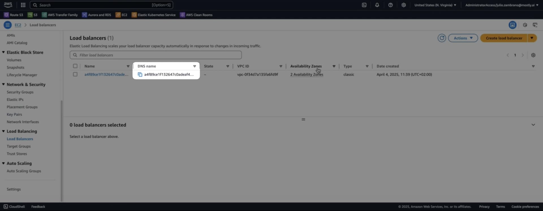Screen dimensions: 543x211
Task: Collapse Elastic Block Store section
Action: point(3,52)
